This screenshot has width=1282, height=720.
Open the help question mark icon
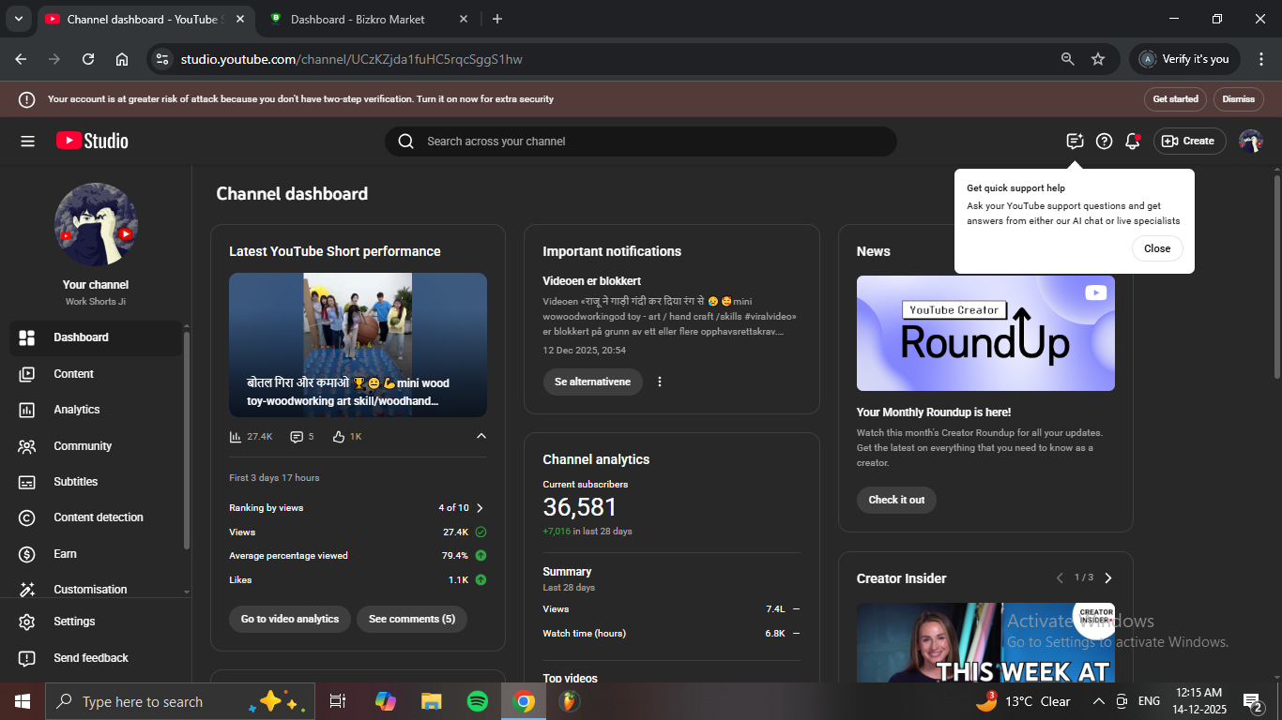(1104, 141)
